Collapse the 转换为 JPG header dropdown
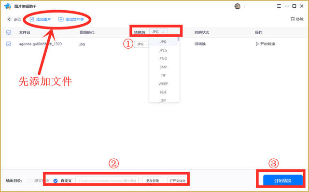 158,32
